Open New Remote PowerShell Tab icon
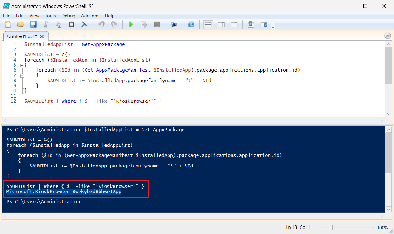 tap(174, 24)
